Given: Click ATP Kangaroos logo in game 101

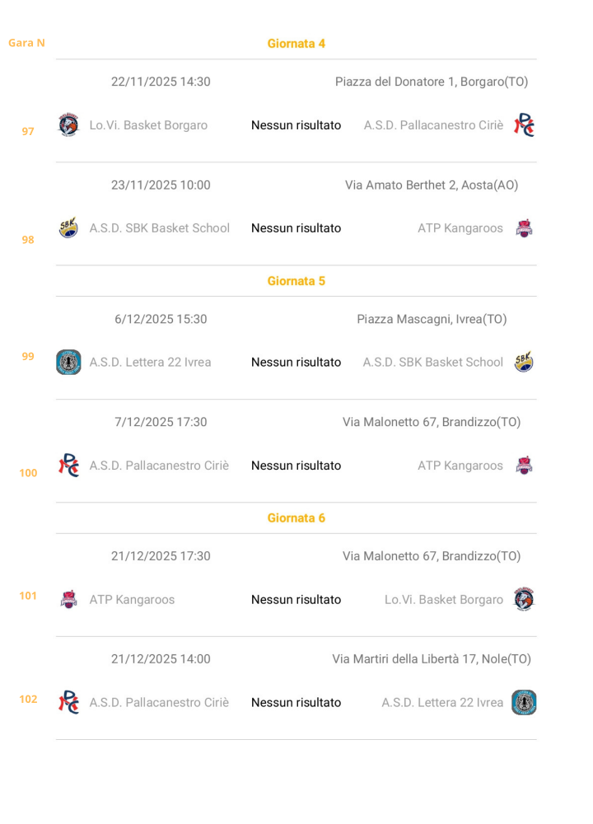Looking at the screenshot, I should tap(69, 600).
